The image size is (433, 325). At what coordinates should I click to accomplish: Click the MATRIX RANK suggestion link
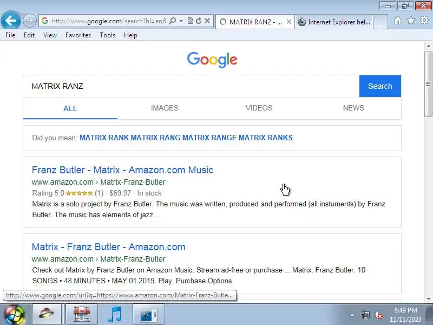104,138
